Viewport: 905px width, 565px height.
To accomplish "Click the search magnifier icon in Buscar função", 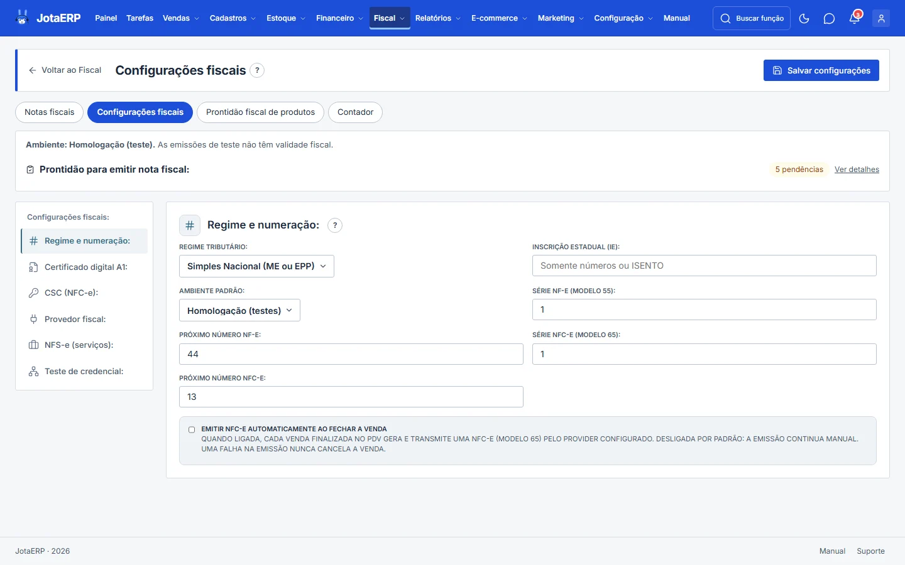I will pyautogui.click(x=725, y=18).
